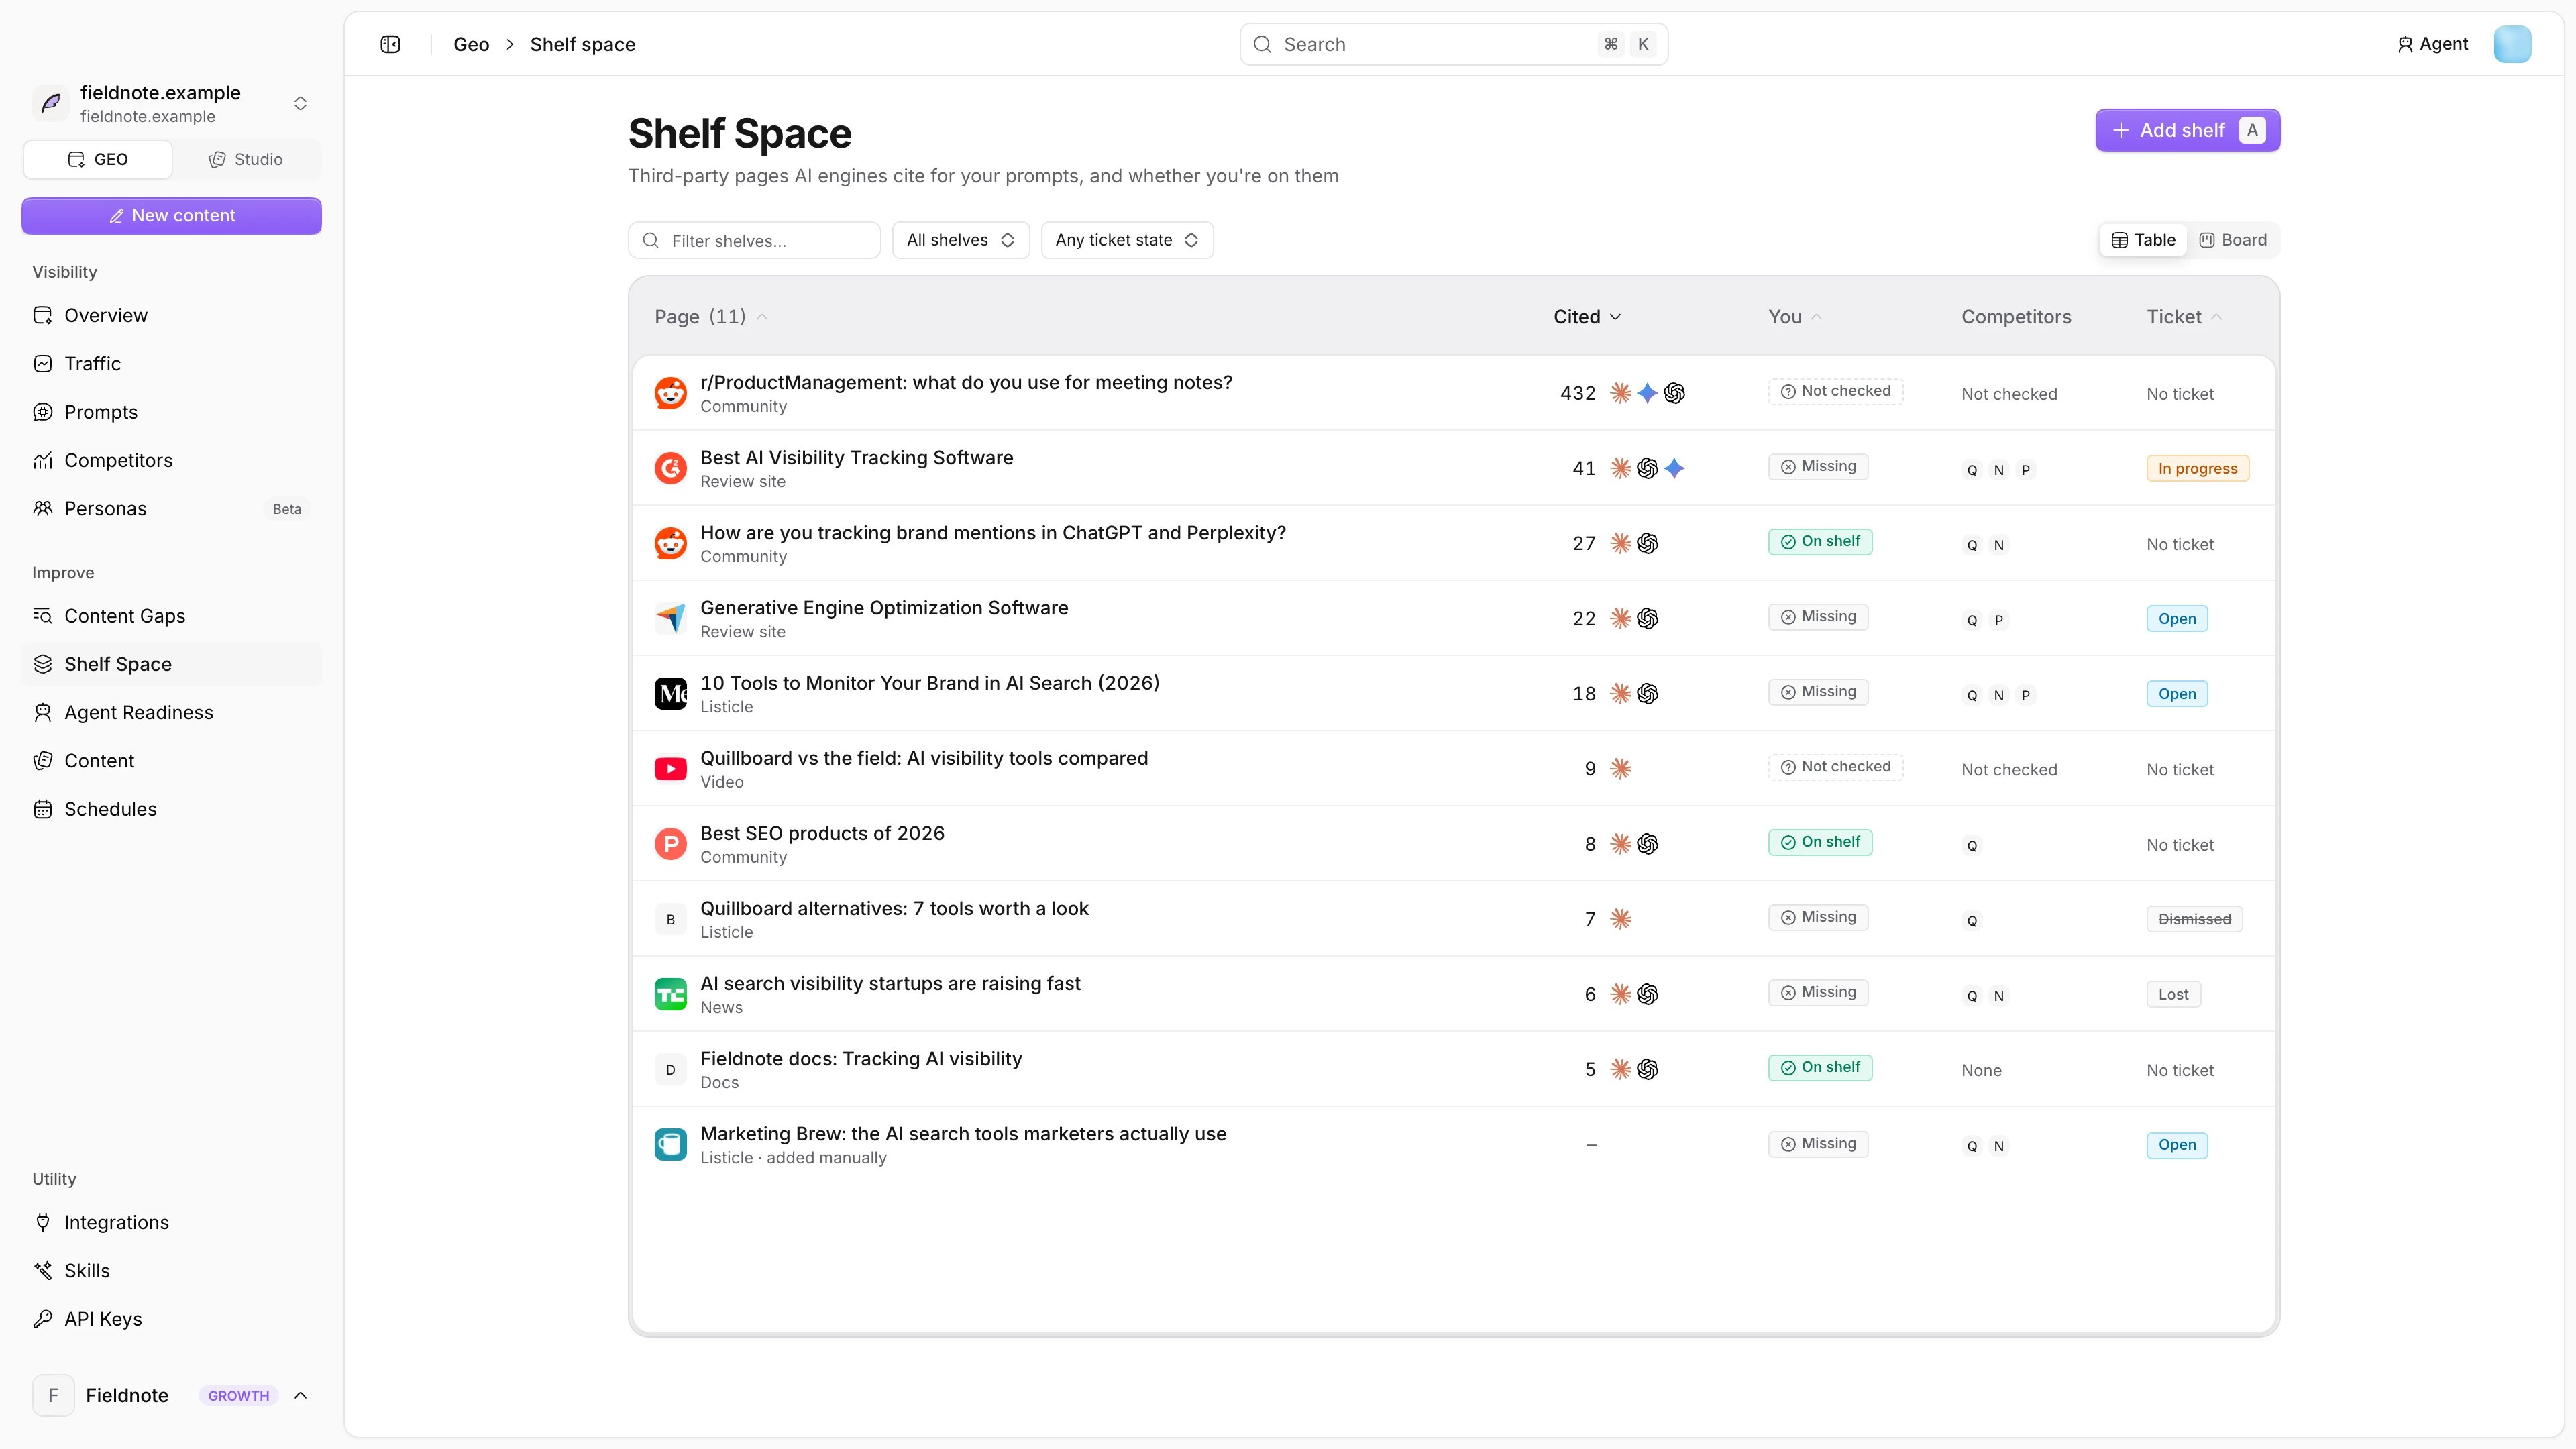Screen dimensions: 2576x1449
Task: Open the Skills page
Action: pyautogui.click(x=171, y=1271)
